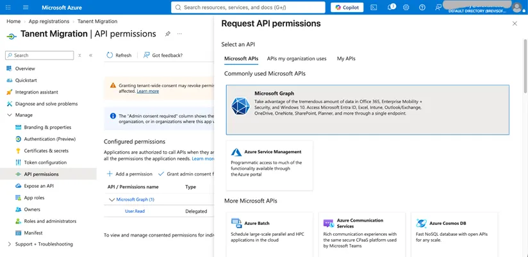Clear the sidebar search box
528x257 pixels.
[x=79, y=55]
